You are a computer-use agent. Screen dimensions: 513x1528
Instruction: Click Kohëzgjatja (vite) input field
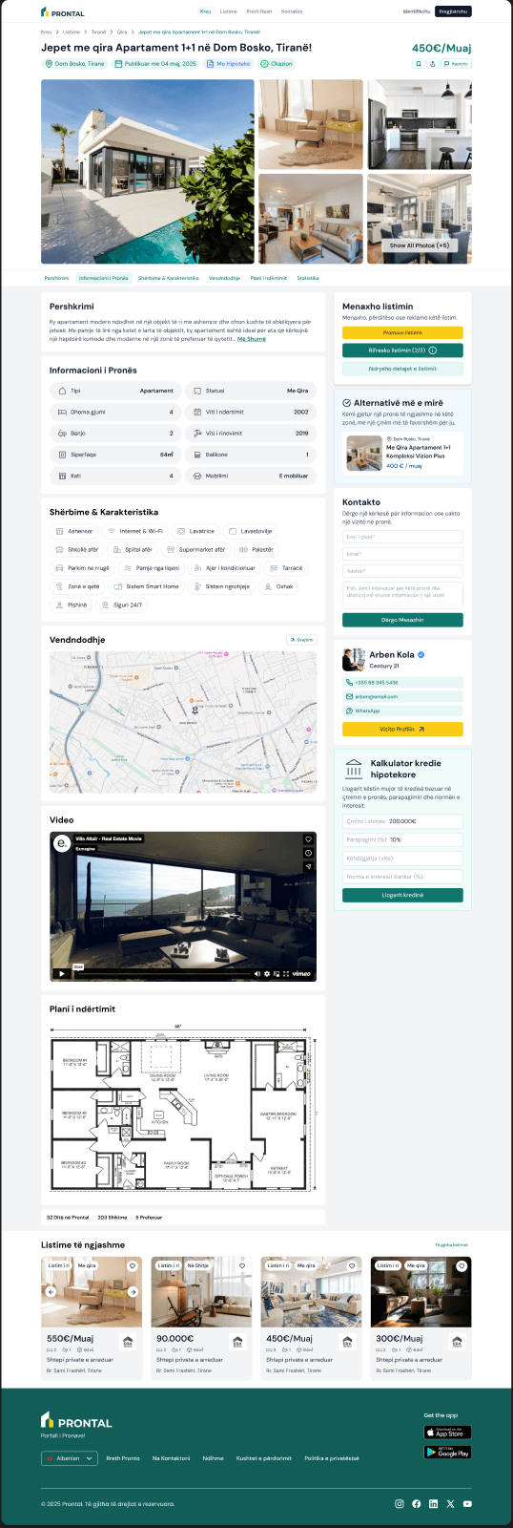(x=402, y=858)
